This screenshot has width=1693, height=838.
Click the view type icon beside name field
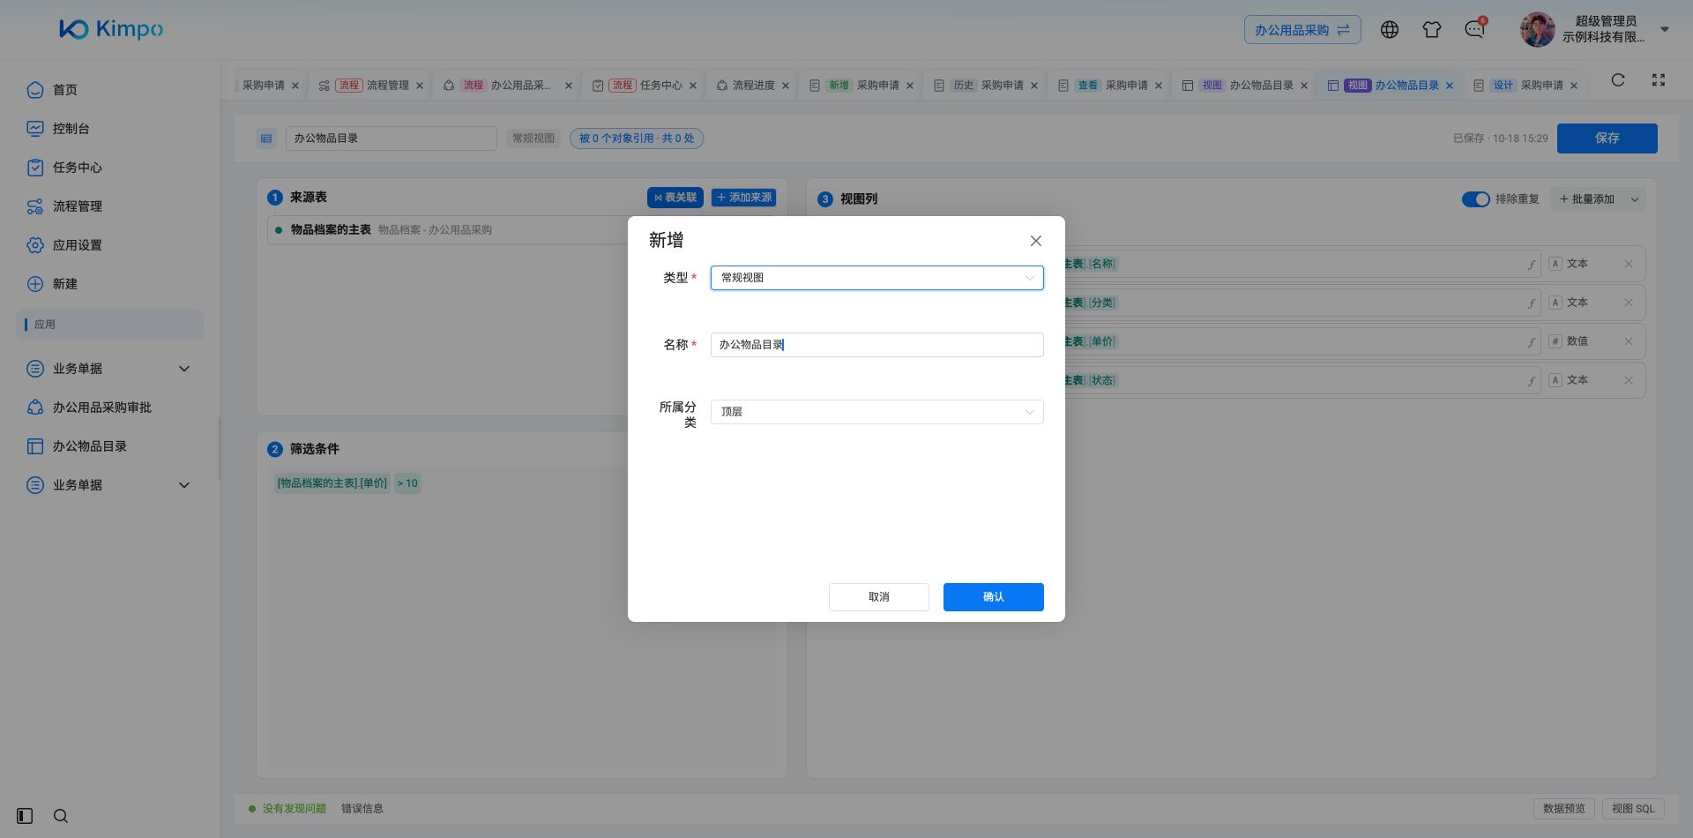(x=266, y=138)
